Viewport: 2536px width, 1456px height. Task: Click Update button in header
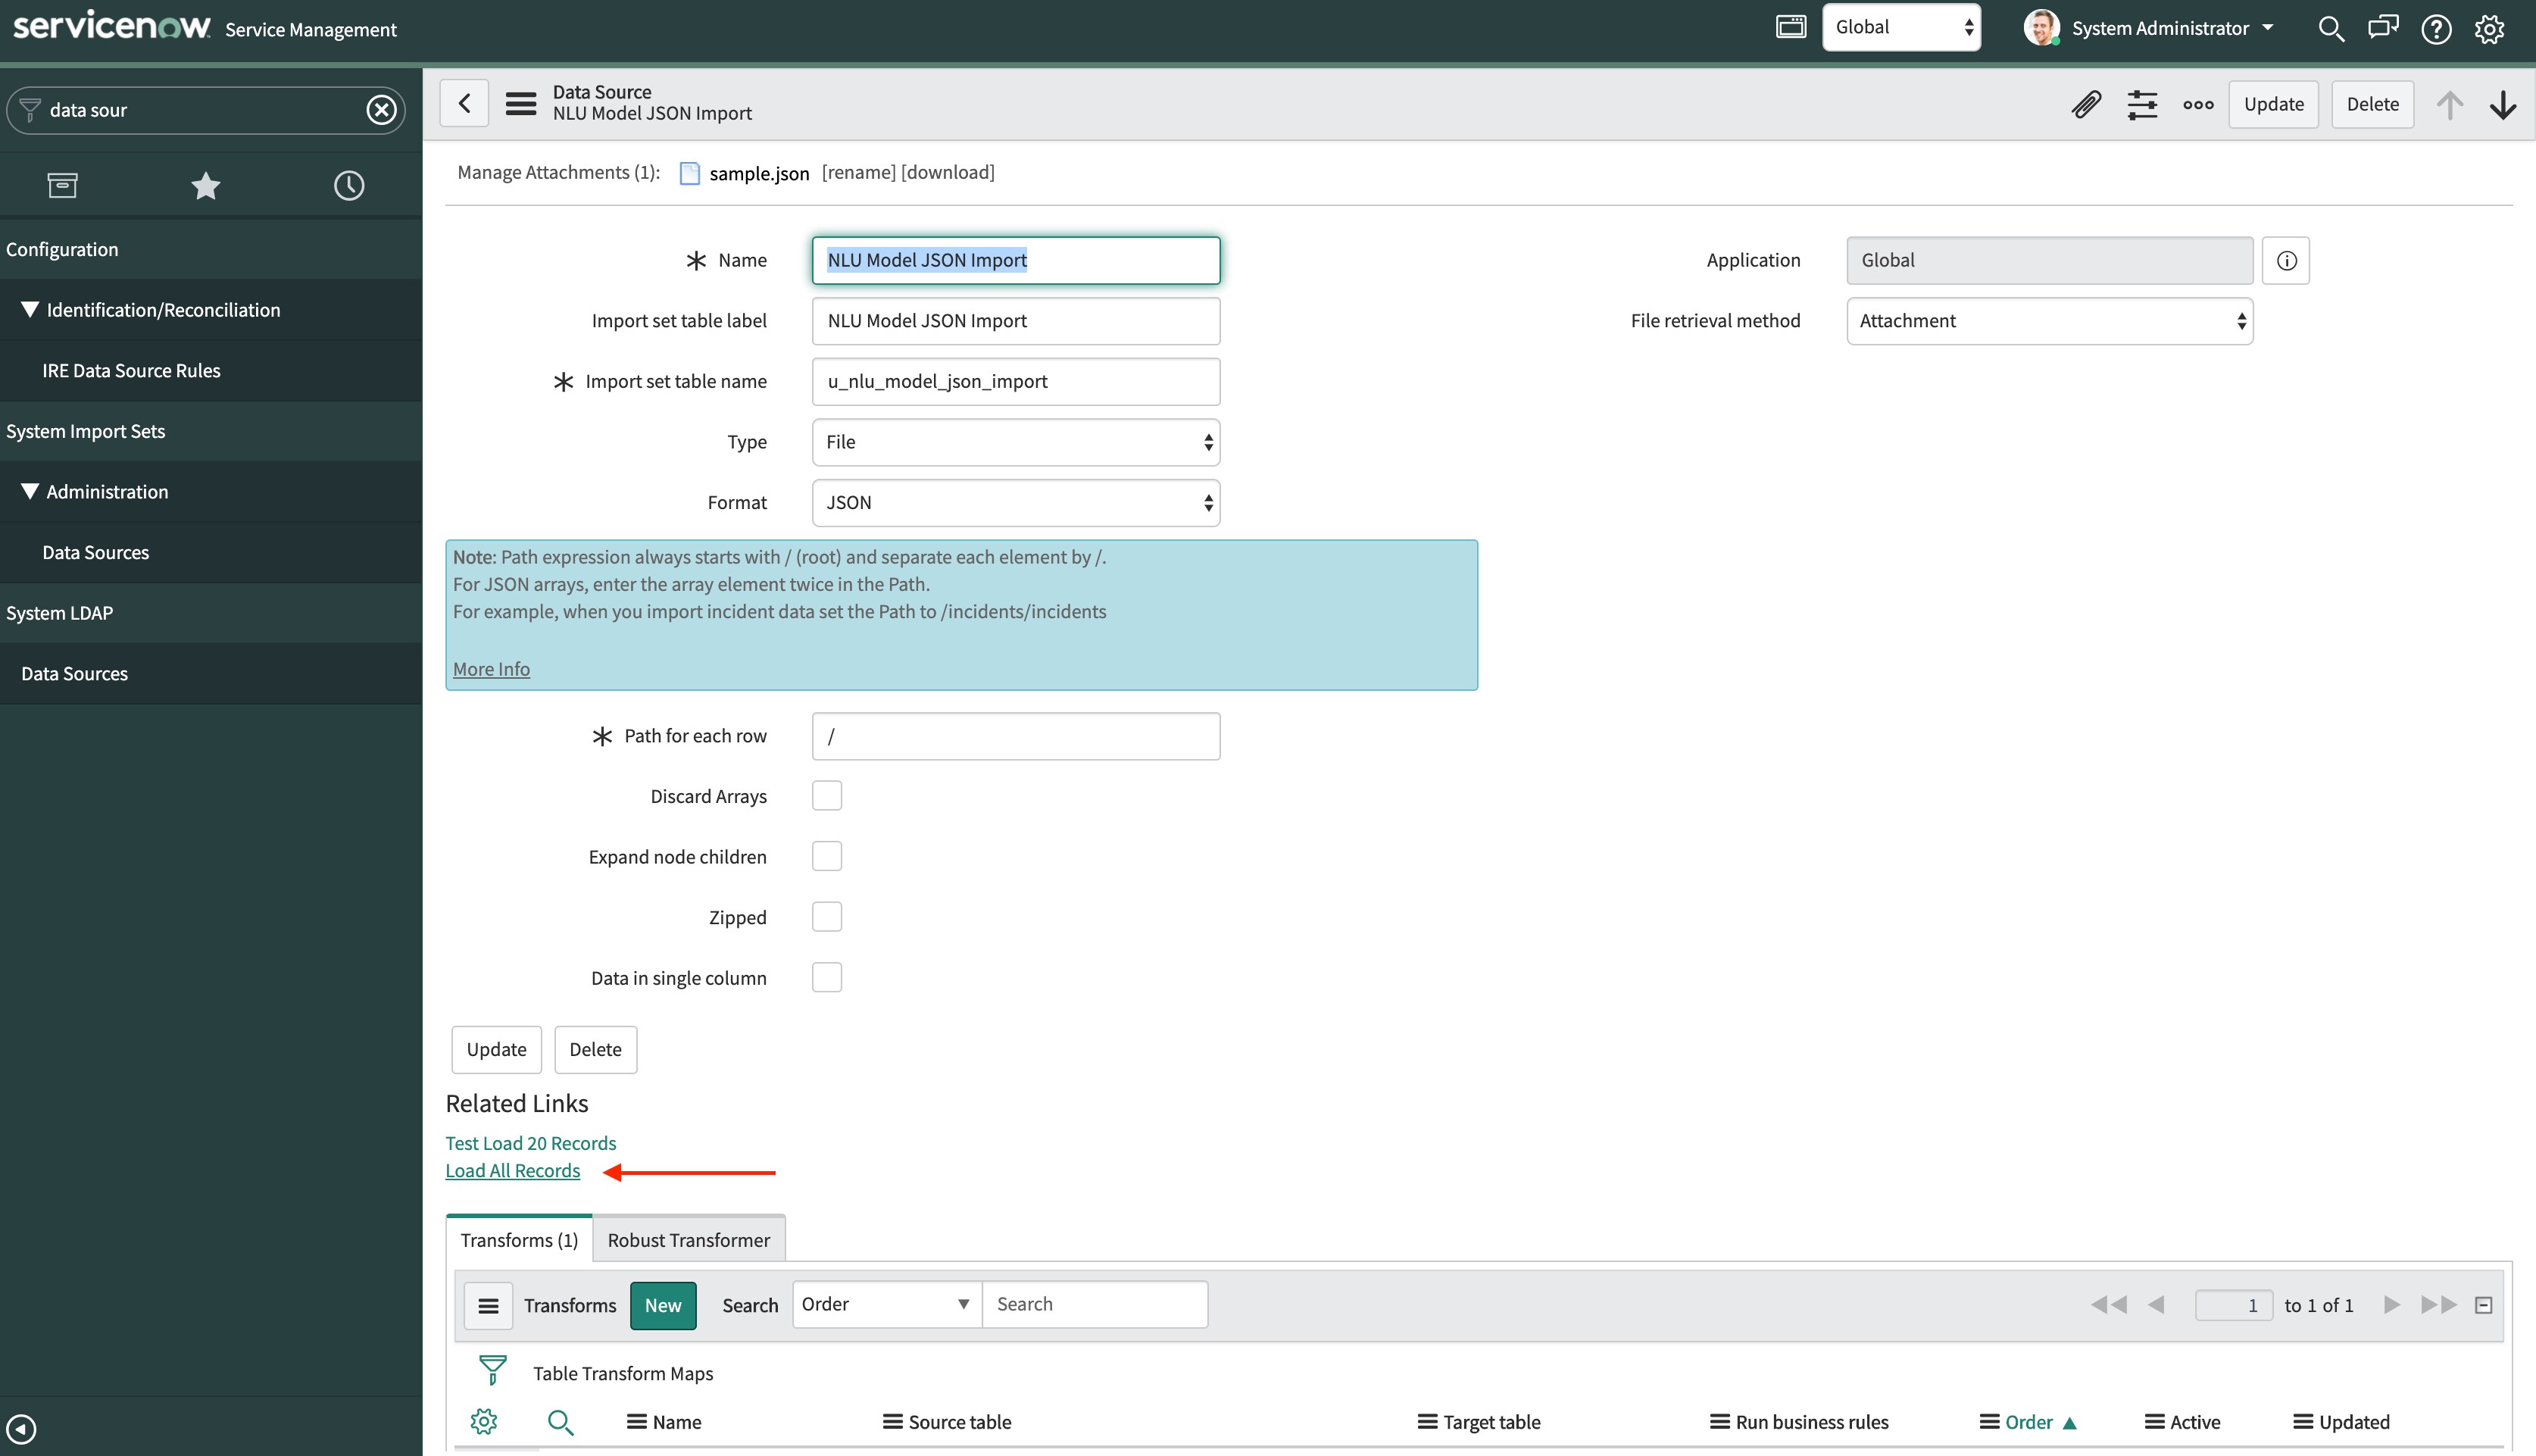point(2273,104)
